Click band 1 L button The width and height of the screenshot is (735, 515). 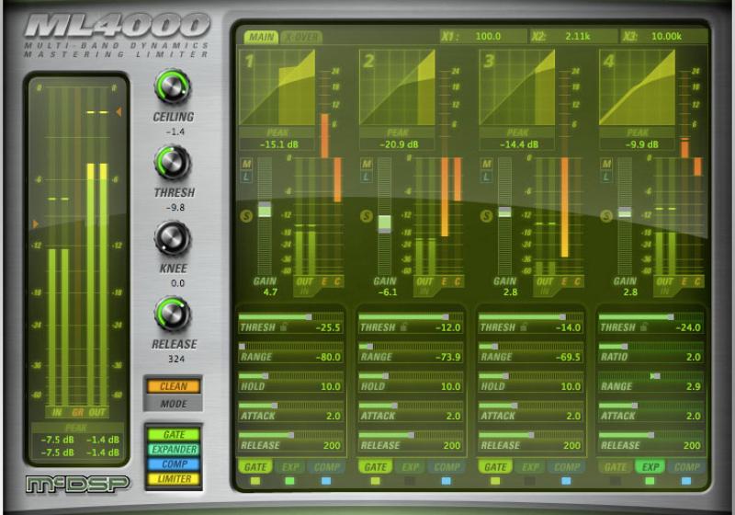pos(246,177)
